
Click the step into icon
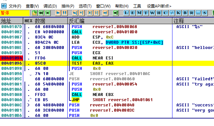pyautogui.click(x=75, y=13)
